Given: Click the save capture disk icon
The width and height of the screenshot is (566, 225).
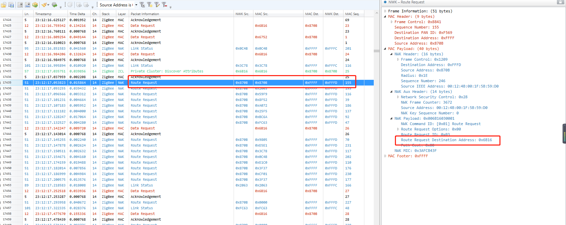Looking at the screenshot, I should coord(11,5).
